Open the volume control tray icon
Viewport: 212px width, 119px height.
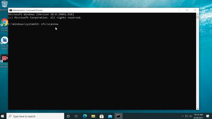click(x=191, y=116)
